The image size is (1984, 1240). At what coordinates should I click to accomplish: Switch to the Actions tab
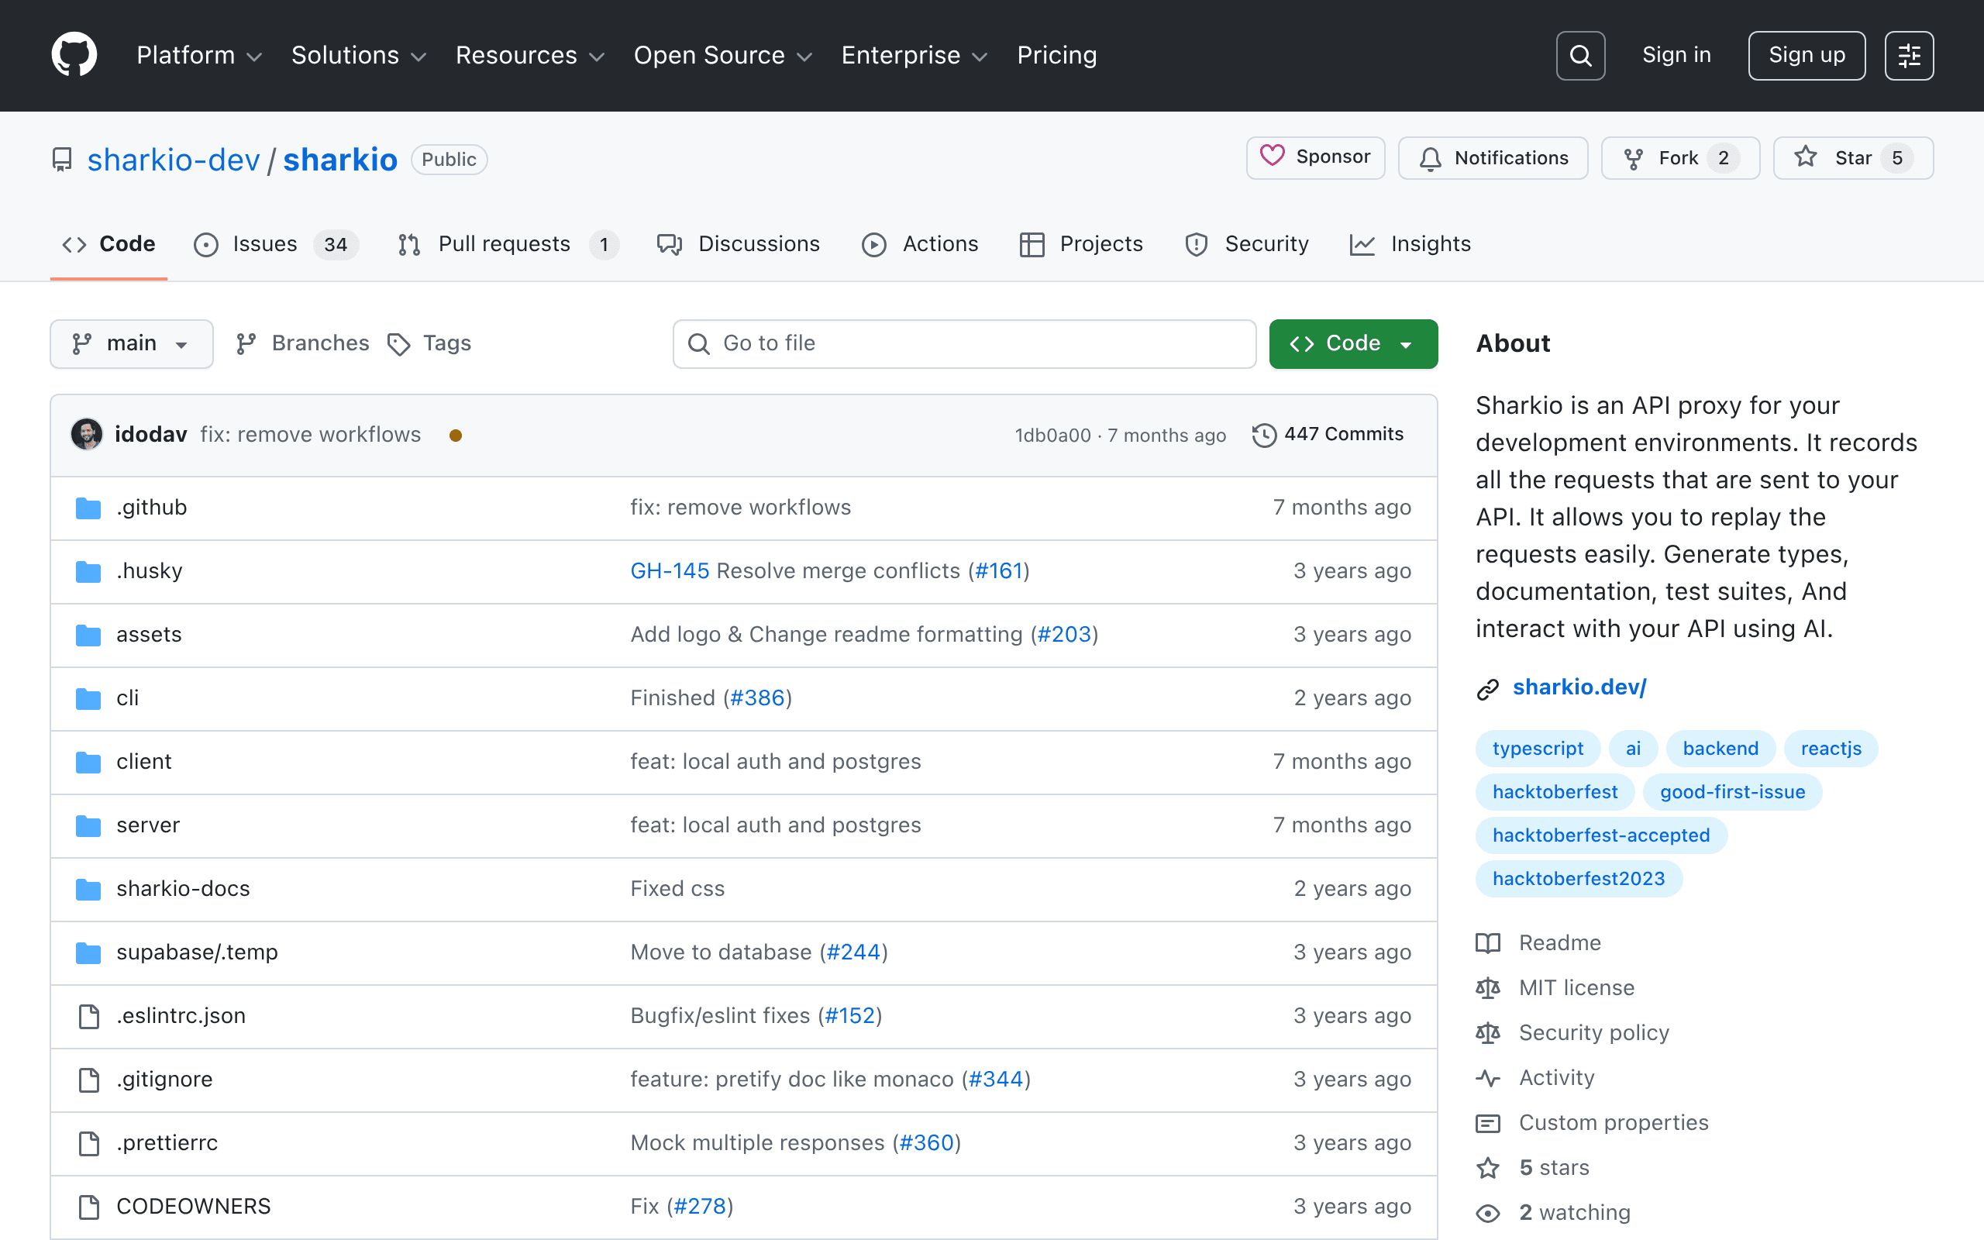tap(920, 244)
